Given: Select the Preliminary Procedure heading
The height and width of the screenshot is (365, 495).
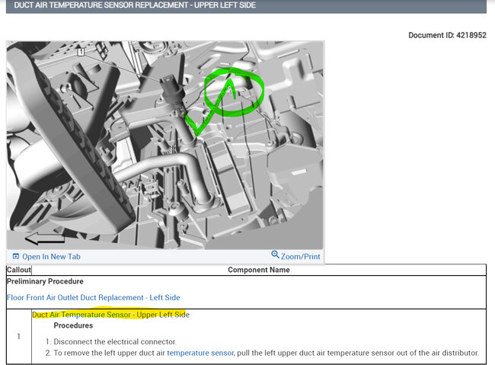Looking at the screenshot, I should [x=45, y=281].
